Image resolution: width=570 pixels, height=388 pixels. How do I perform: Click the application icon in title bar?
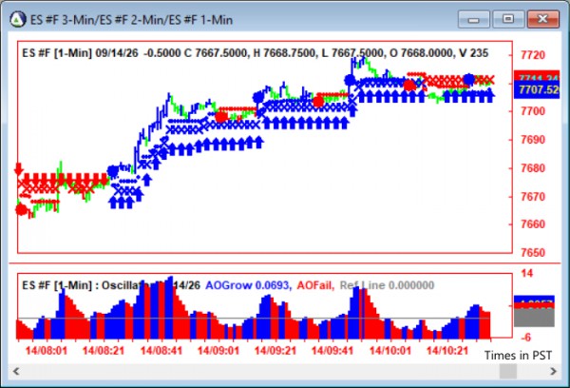point(17,19)
